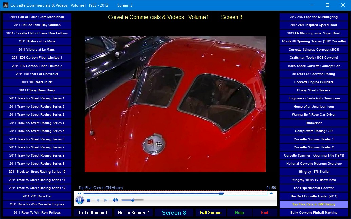Play the Budweiser video
This screenshot has height=219, width=351.
pyautogui.click(x=314, y=123)
